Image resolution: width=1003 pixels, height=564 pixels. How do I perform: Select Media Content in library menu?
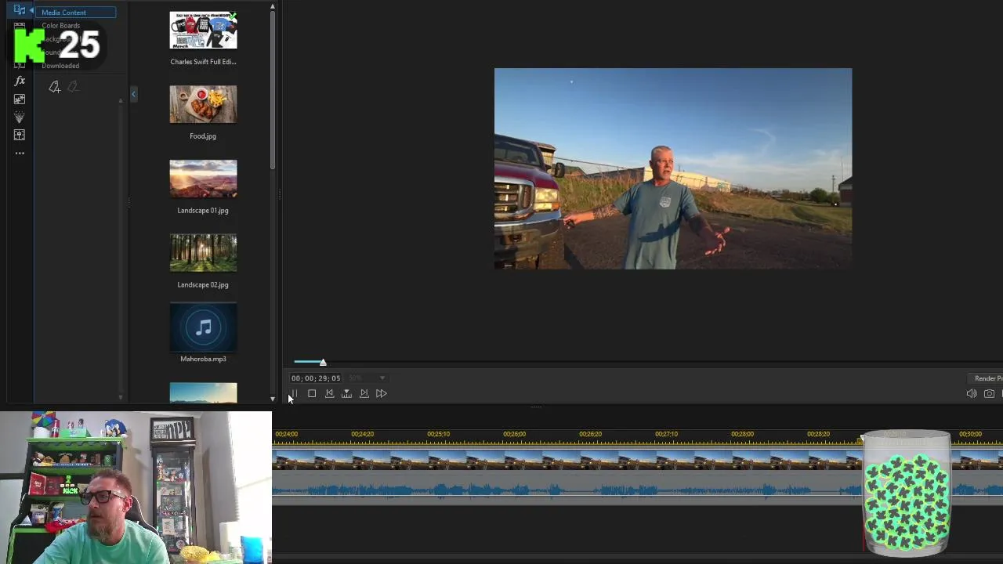point(75,13)
